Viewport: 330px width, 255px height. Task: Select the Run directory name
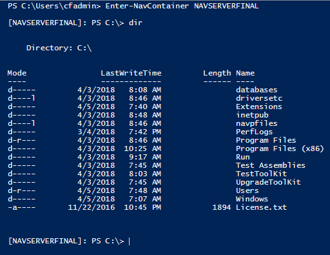pyautogui.click(x=243, y=157)
